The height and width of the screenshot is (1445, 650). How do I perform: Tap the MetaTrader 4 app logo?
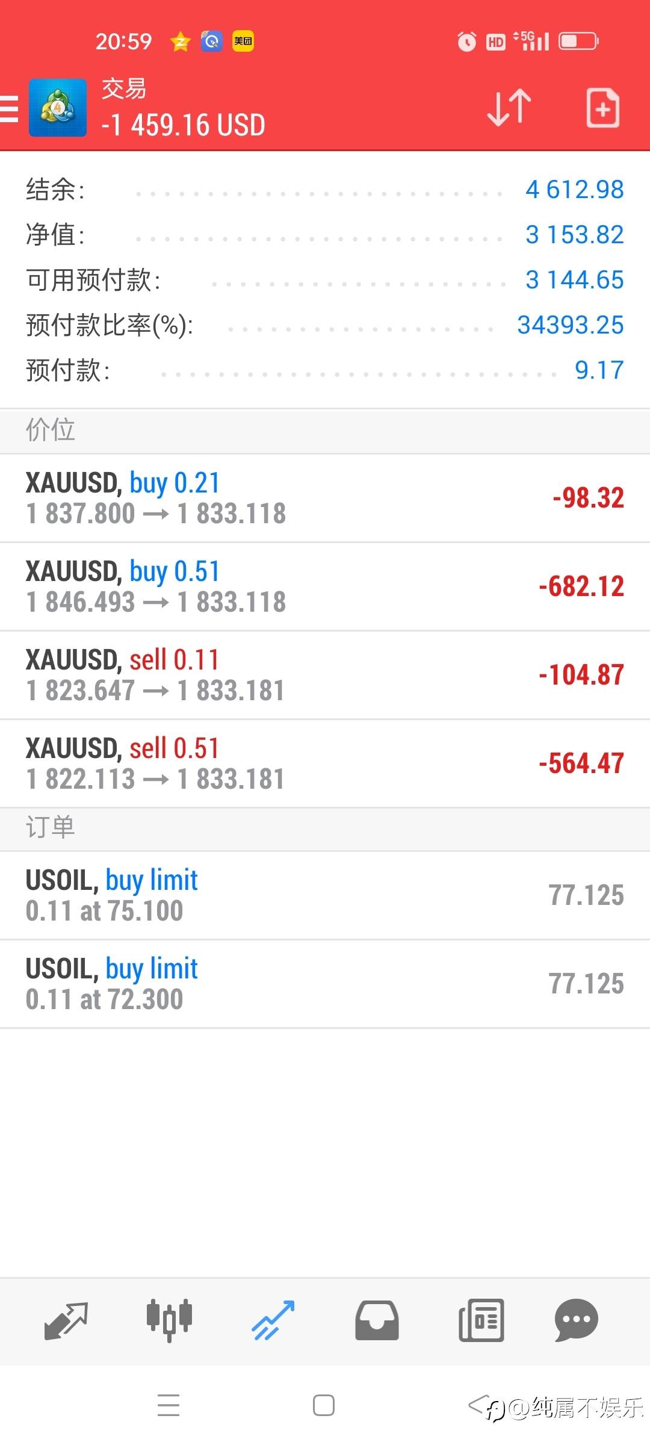[58, 108]
